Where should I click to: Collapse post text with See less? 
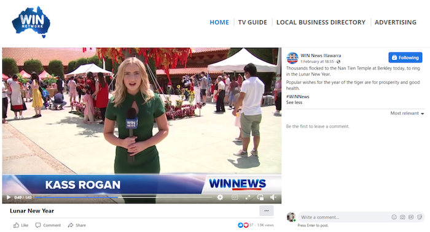(x=294, y=102)
